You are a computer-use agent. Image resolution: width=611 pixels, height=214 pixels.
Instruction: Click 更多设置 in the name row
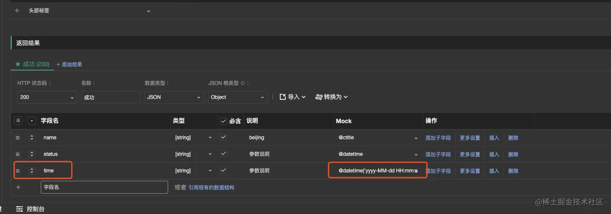click(x=470, y=138)
